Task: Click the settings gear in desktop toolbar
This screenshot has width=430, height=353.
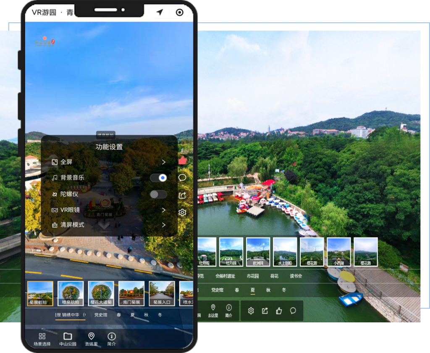Action: 251,311
